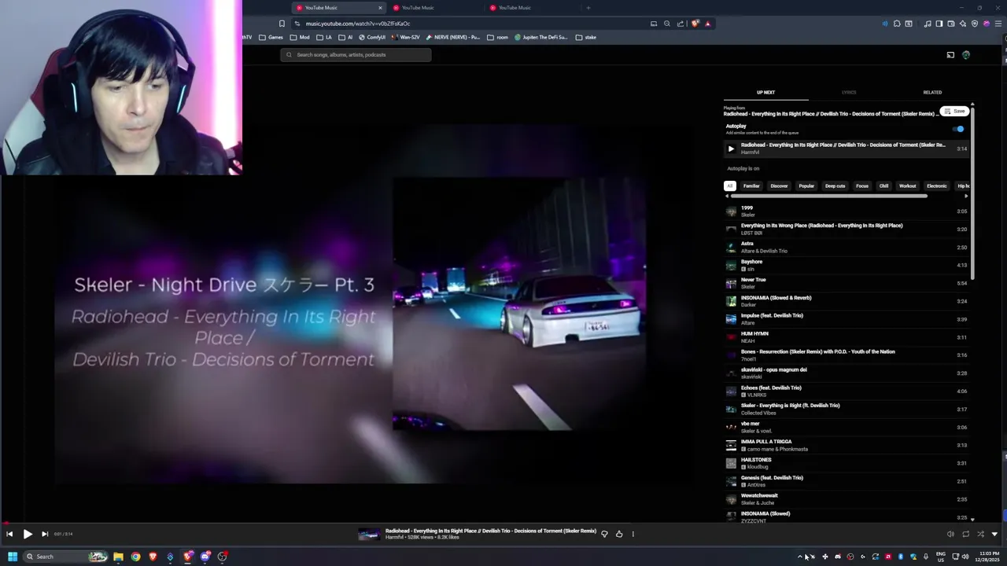Click the right arrow of the chip scrollbar
This screenshot has width=1007, height=566.
click(x=966, y=196)
